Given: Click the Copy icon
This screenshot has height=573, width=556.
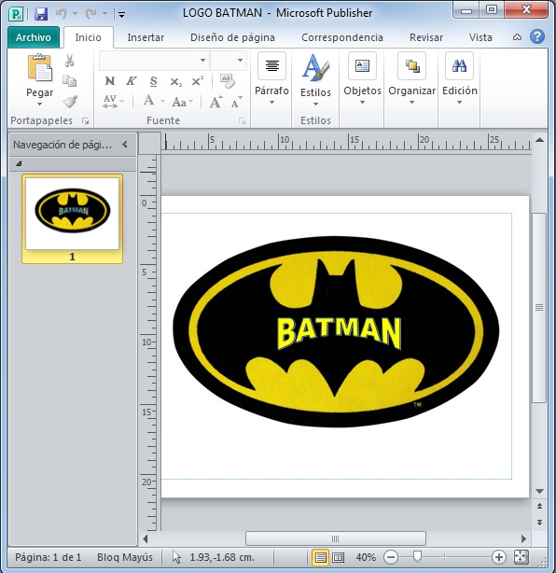Looking at the screenshot, I should click(x=69, y=81).
